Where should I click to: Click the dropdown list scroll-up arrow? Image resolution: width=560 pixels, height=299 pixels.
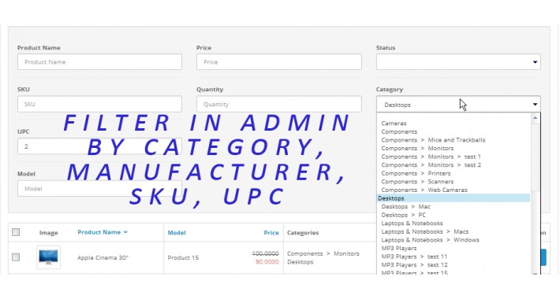click(535, 117)
